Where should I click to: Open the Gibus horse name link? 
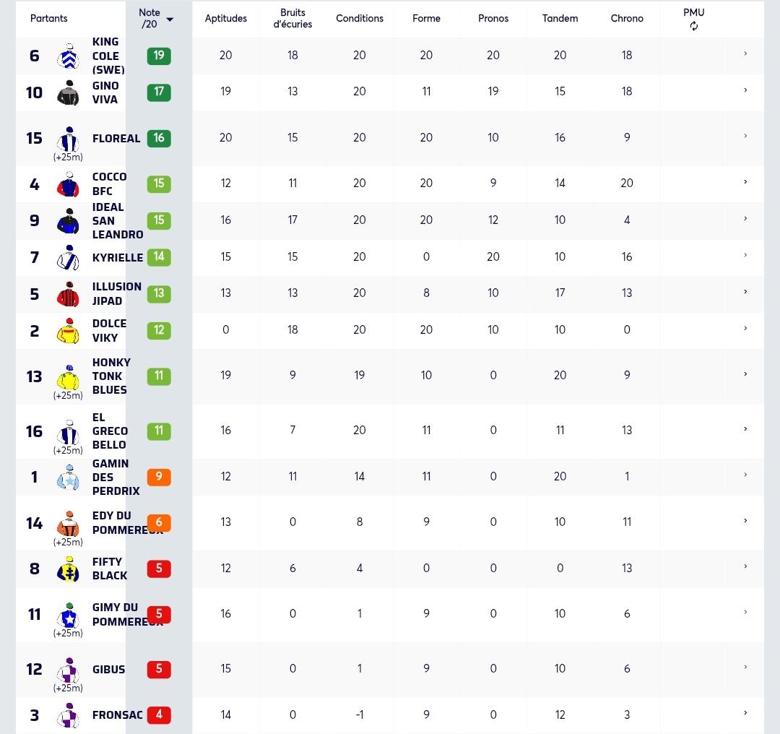[108, 669]
